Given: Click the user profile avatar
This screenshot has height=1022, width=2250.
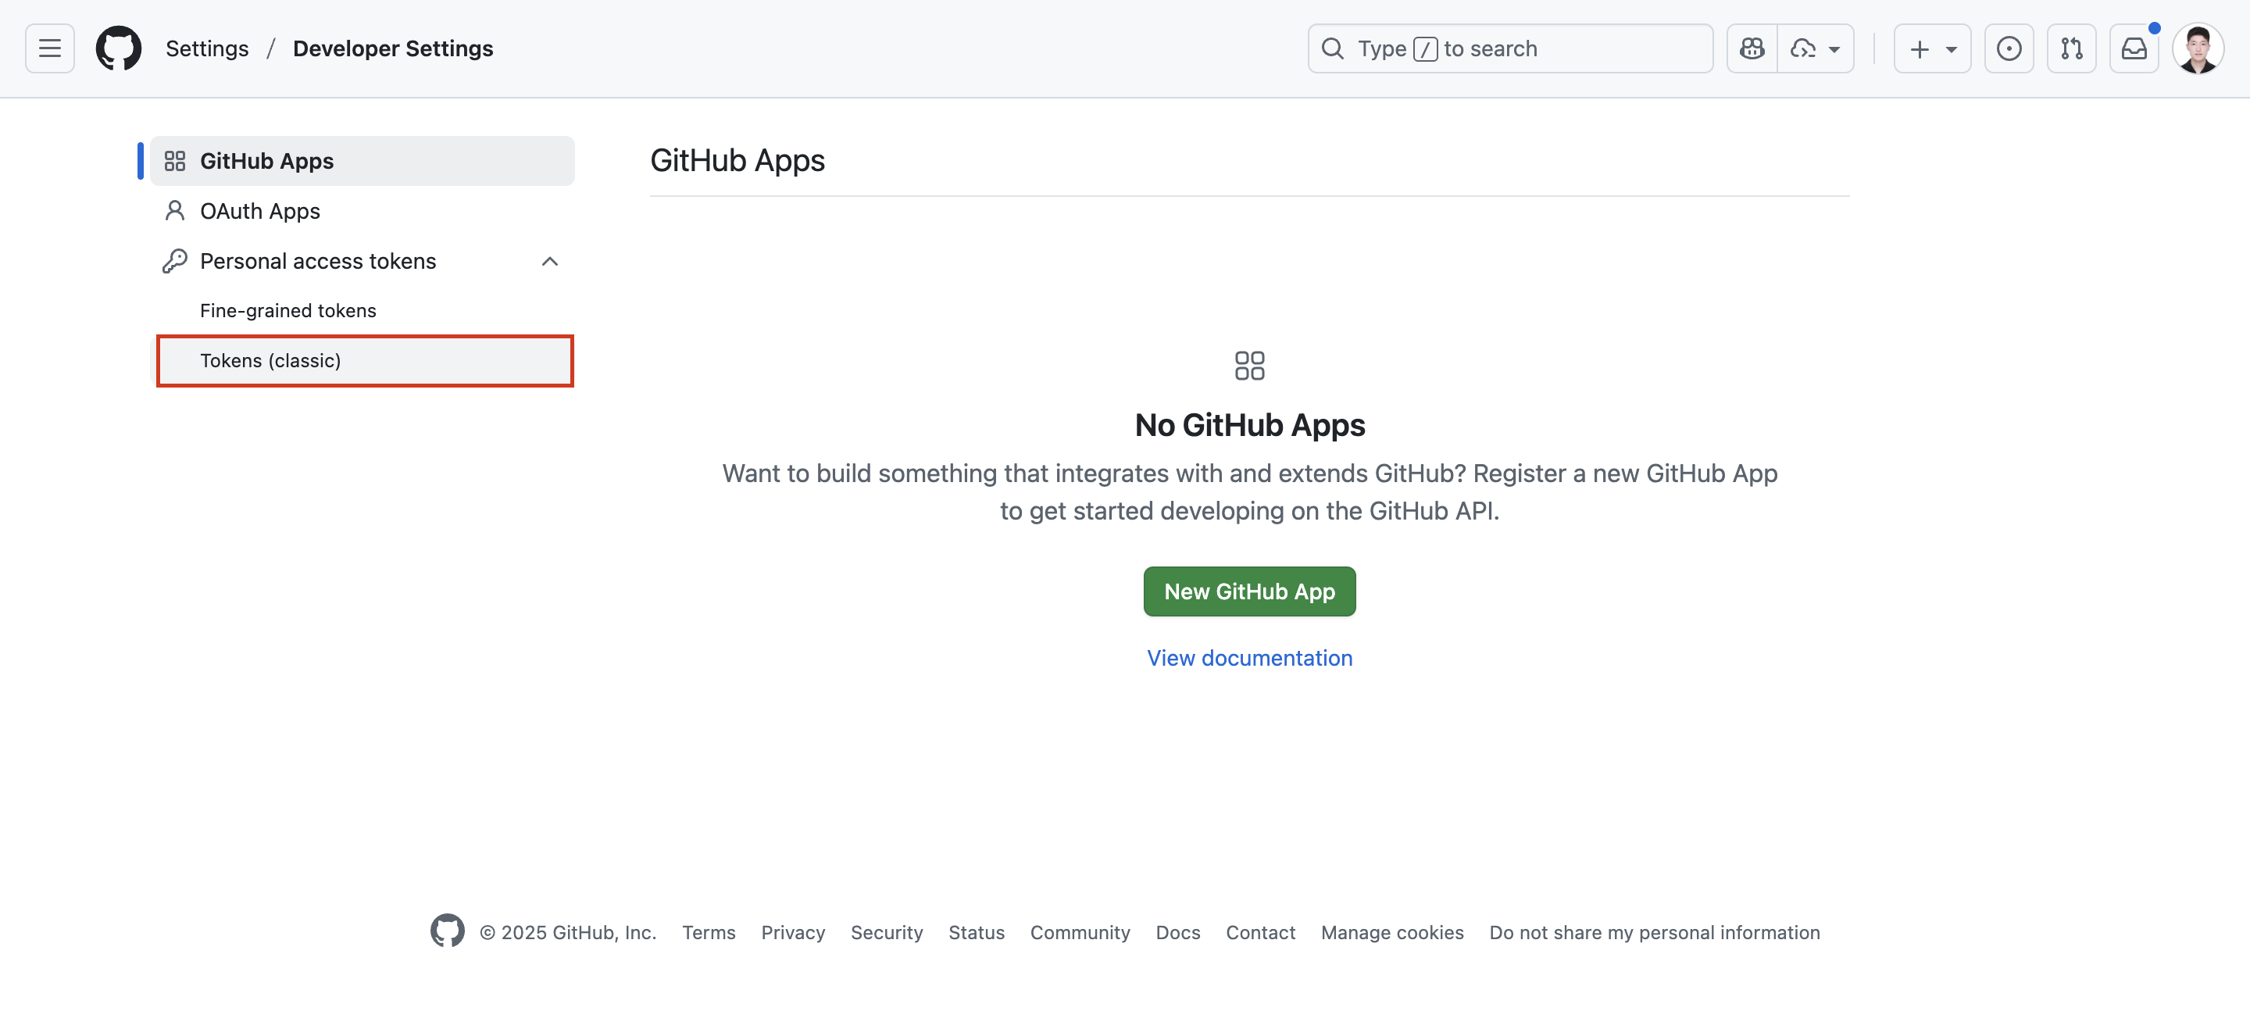Looking at the screenshot, I should tap(2198, 48).
